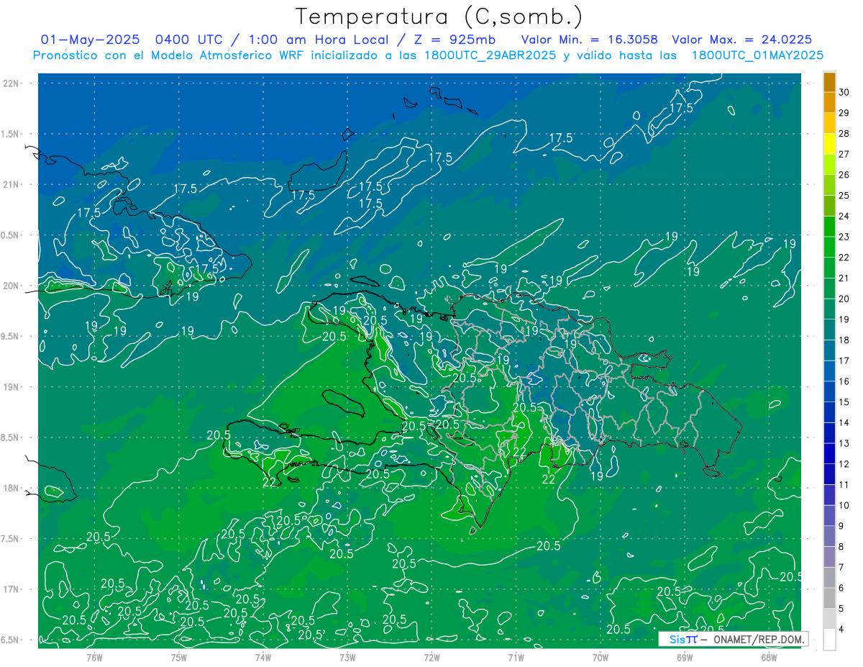The image size is (863, 667).
Task: Select the valid-until time "1800UTC_01MAY2025"
Action: pos(757,55)
